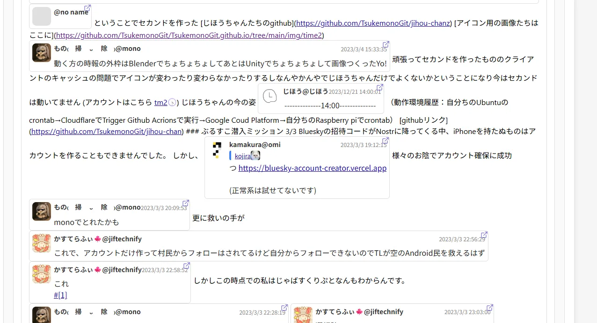The width and height of the screenshot is (597, 323).
Task: Open the jihou-chan GitHub repository link
Action: [x=106, y=131]
